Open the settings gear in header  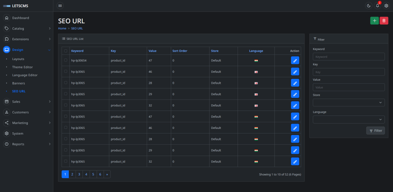386,6
